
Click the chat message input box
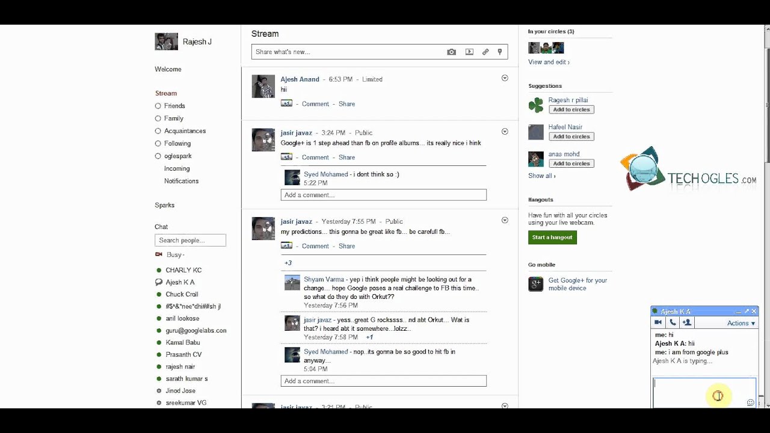click(704, 392)
